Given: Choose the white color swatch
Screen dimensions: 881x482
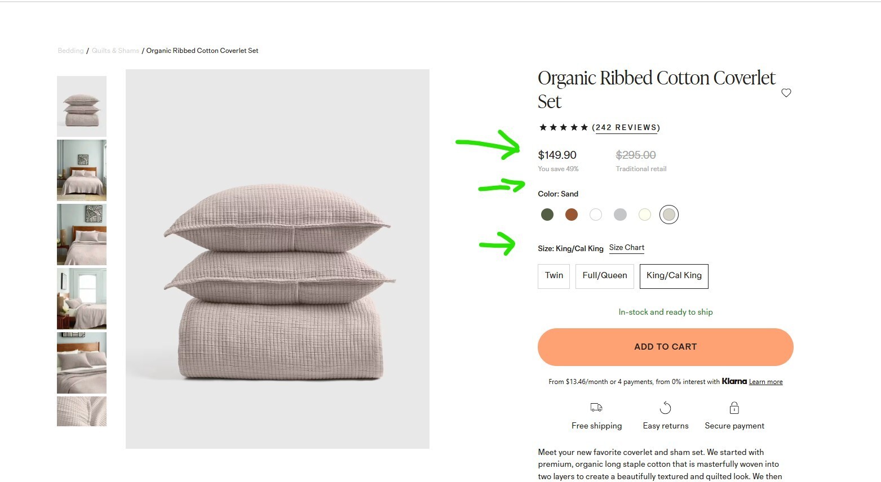Looking at the screenshot, I should (x=596, y=215).
